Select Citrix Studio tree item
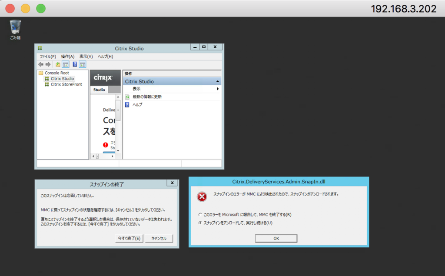This screenshot has height=276, width=445. tap(62, 79)
